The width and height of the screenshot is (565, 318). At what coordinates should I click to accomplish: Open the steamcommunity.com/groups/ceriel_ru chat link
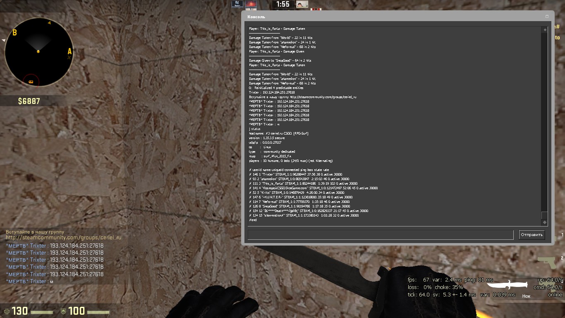(63, 238)
